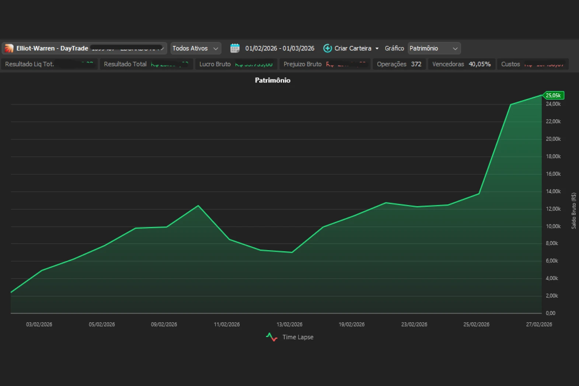Screen dimensions: 579x386
Task: Click the Gráfico label
Action: tap(394, 48)
